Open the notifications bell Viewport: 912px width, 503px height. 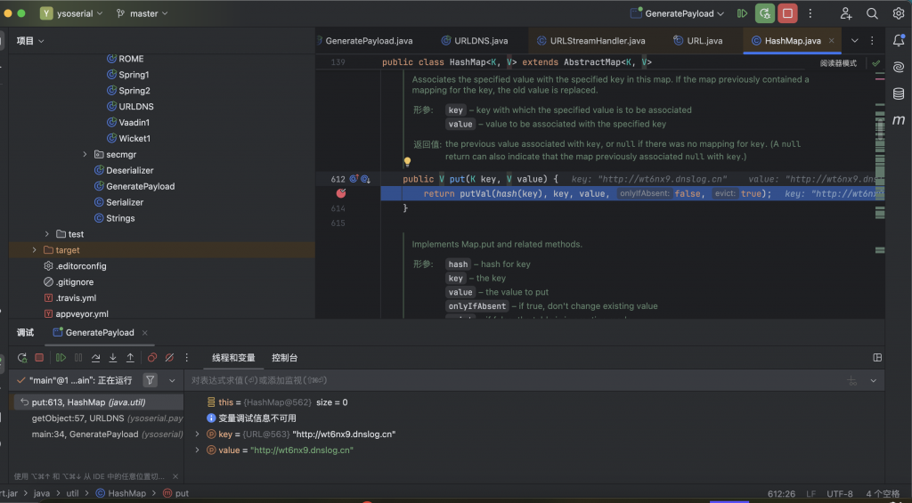point(899,40)
